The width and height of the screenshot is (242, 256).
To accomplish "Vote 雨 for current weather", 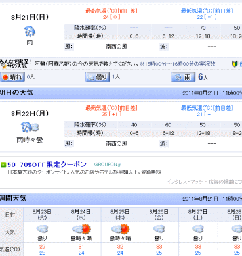I will [x=183, y=77].
